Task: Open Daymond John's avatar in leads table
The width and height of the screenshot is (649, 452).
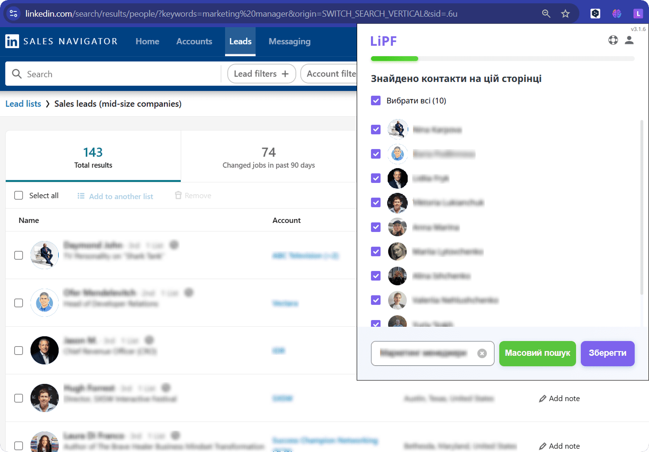Action: 44,255
